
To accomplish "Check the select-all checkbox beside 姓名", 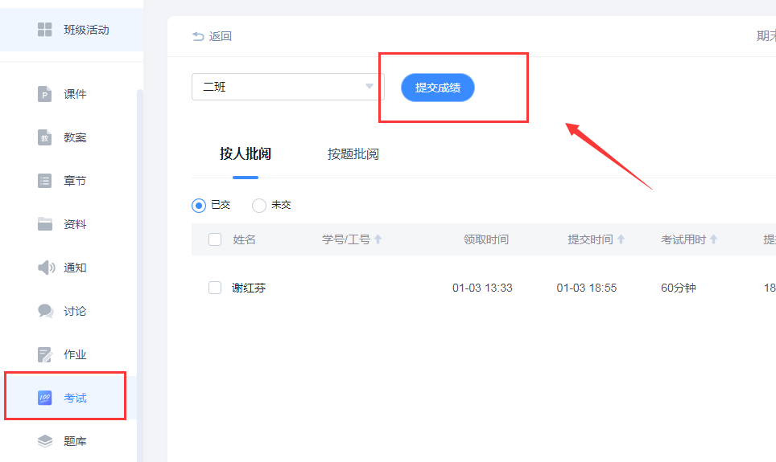I will pyautogui.click(x=215, y=239).
